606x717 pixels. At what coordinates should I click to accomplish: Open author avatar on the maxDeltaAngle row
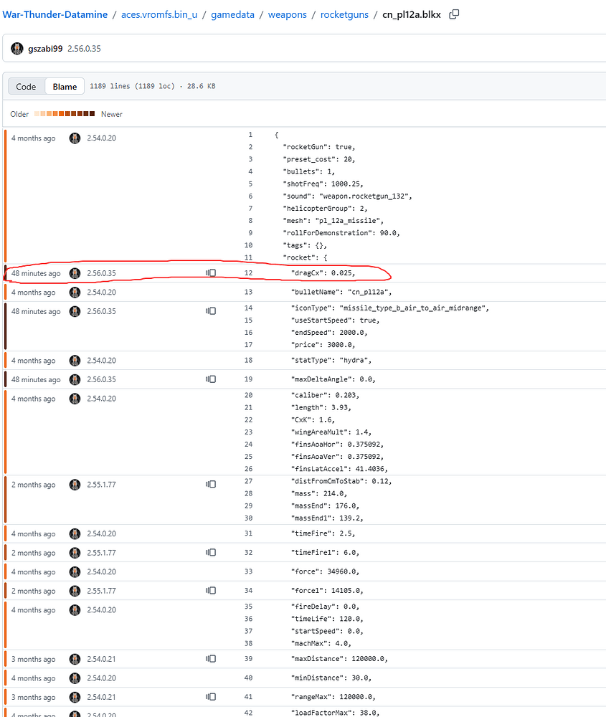pyautogui.click(x=75, y=379)
